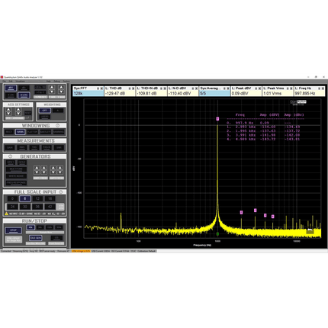Viewport: 328px width, 328px height.
Task: Click options icon on Sys FFT tile
Action: coord(98,88)
